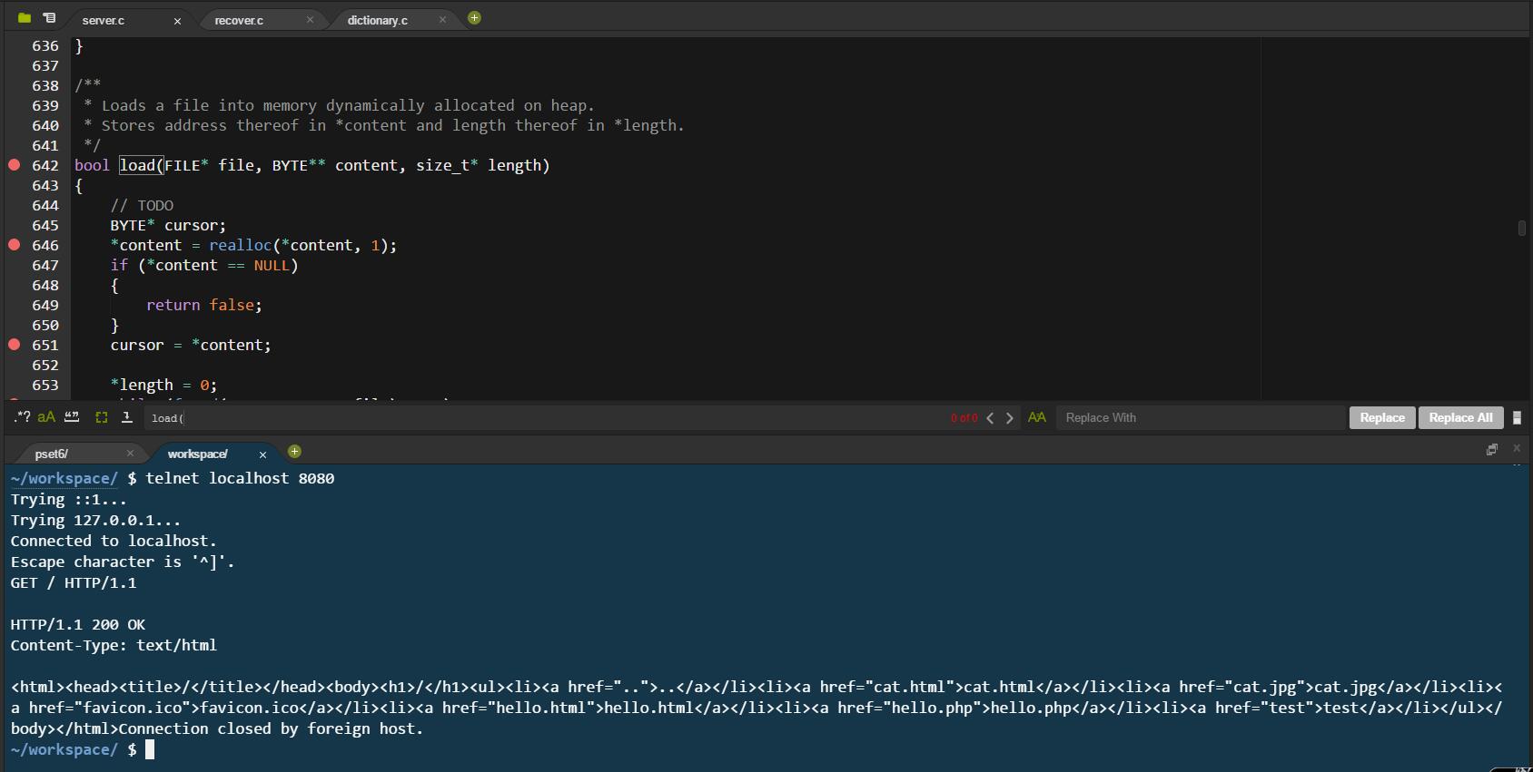The image size is (1533, 772).
Task: Click the Replace All button
Action: (x=1460, y=417)
